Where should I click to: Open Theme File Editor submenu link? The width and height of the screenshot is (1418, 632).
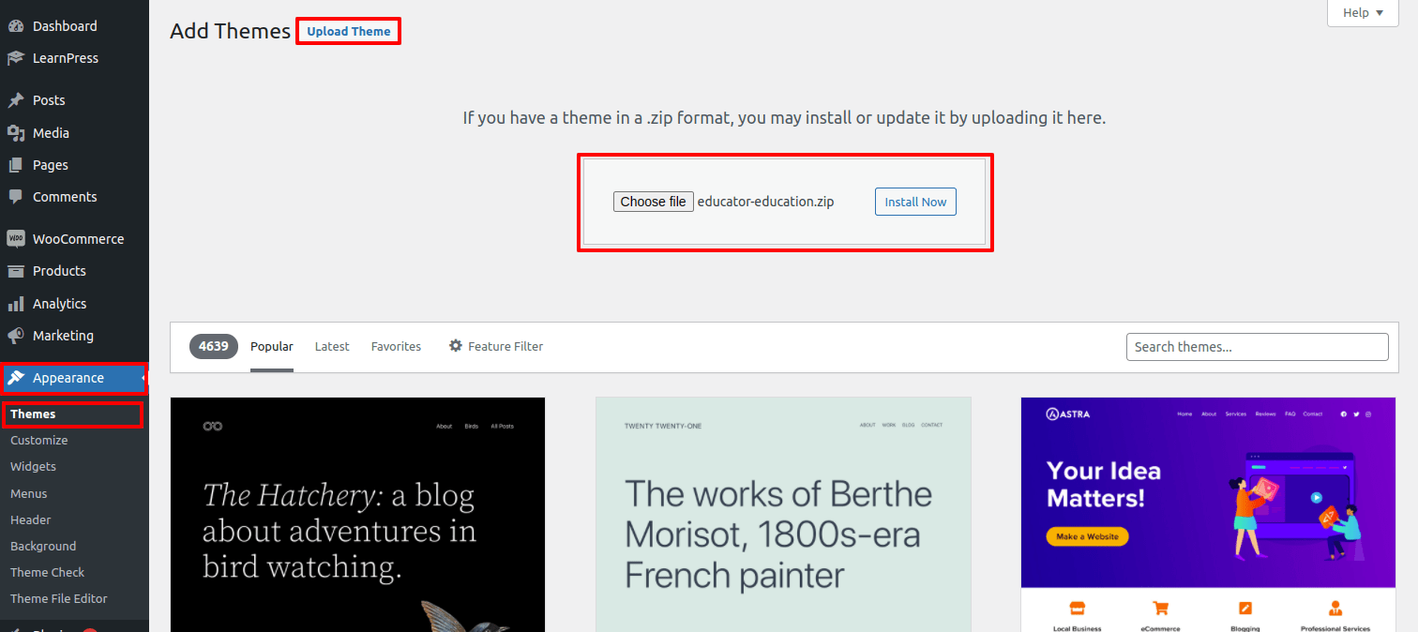[59, 598]
